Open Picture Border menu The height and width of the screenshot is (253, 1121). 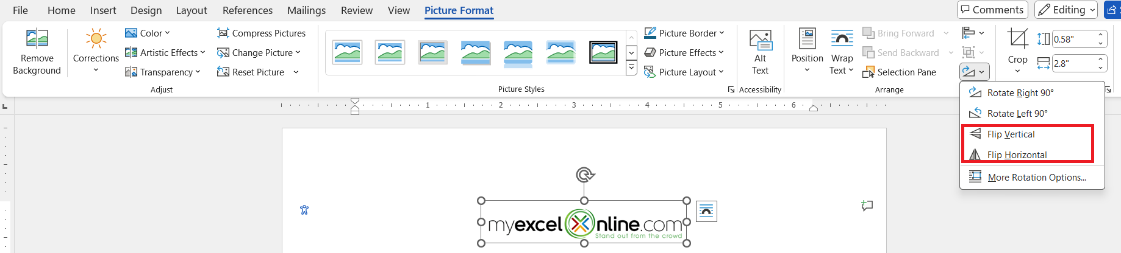[x=684, y=33]
